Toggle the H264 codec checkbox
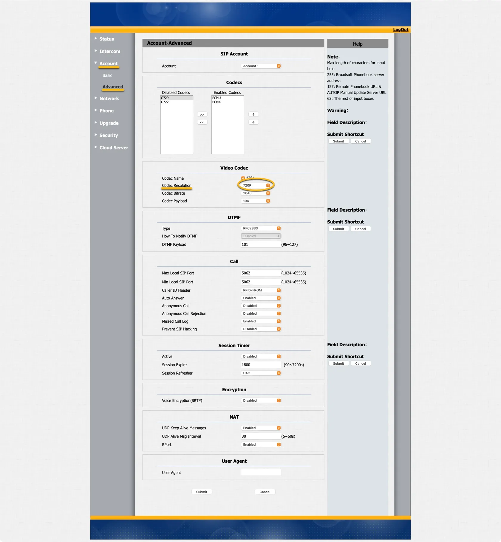Viewport: 501px width, 542px height. pos(243,178)
